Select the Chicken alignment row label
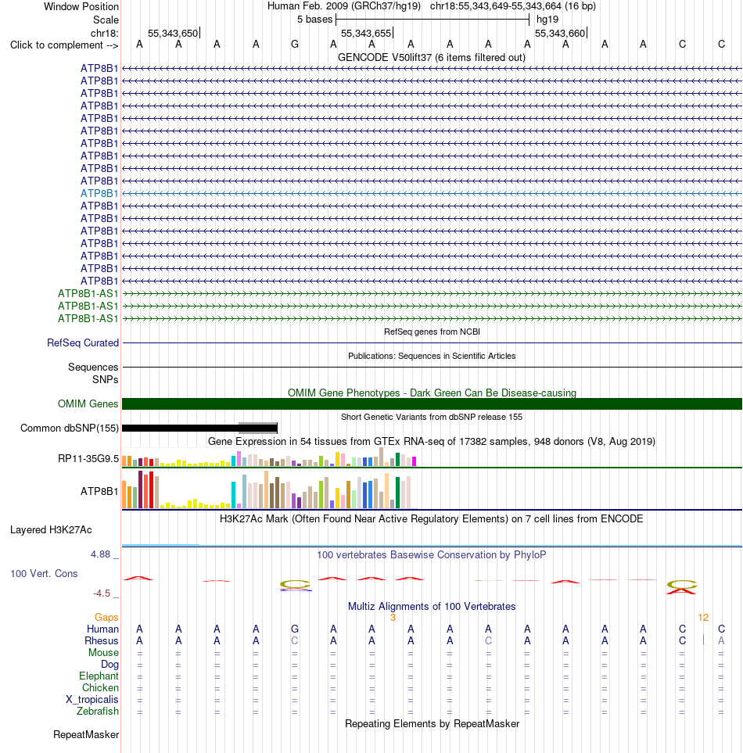The height and width of the screenshot is (753, 743). 100,687
